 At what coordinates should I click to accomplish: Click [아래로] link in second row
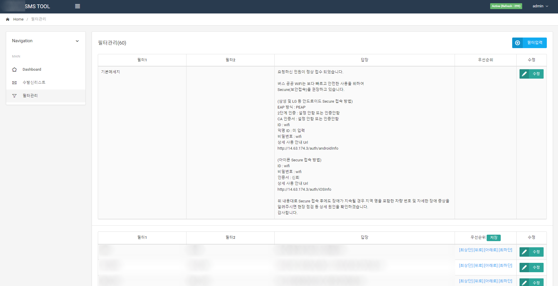pyautogui.click(x=491, y=265)
